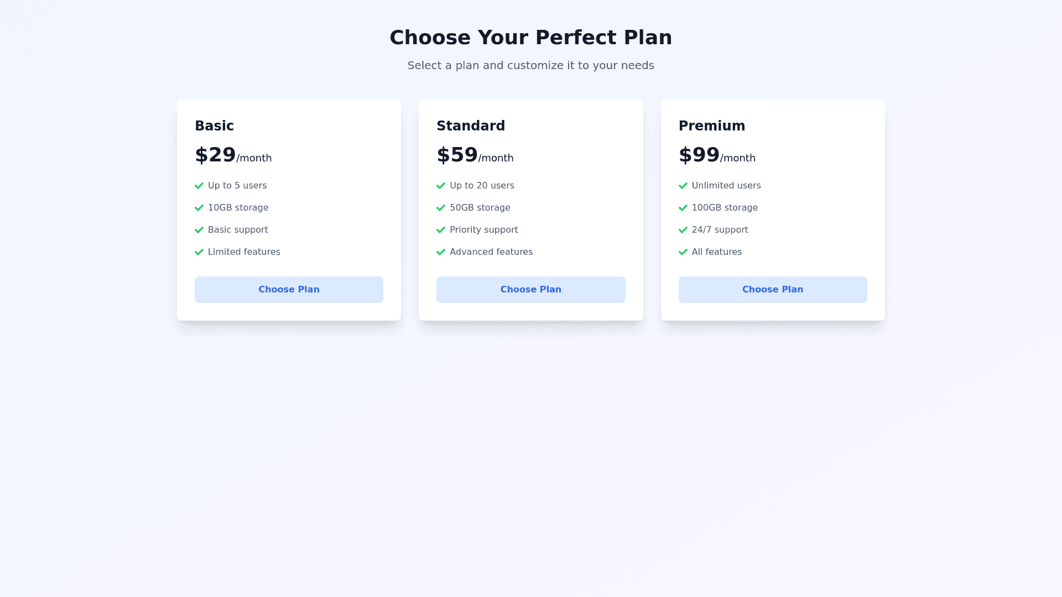Click the Premium plan heading

(x=712, y=126)
